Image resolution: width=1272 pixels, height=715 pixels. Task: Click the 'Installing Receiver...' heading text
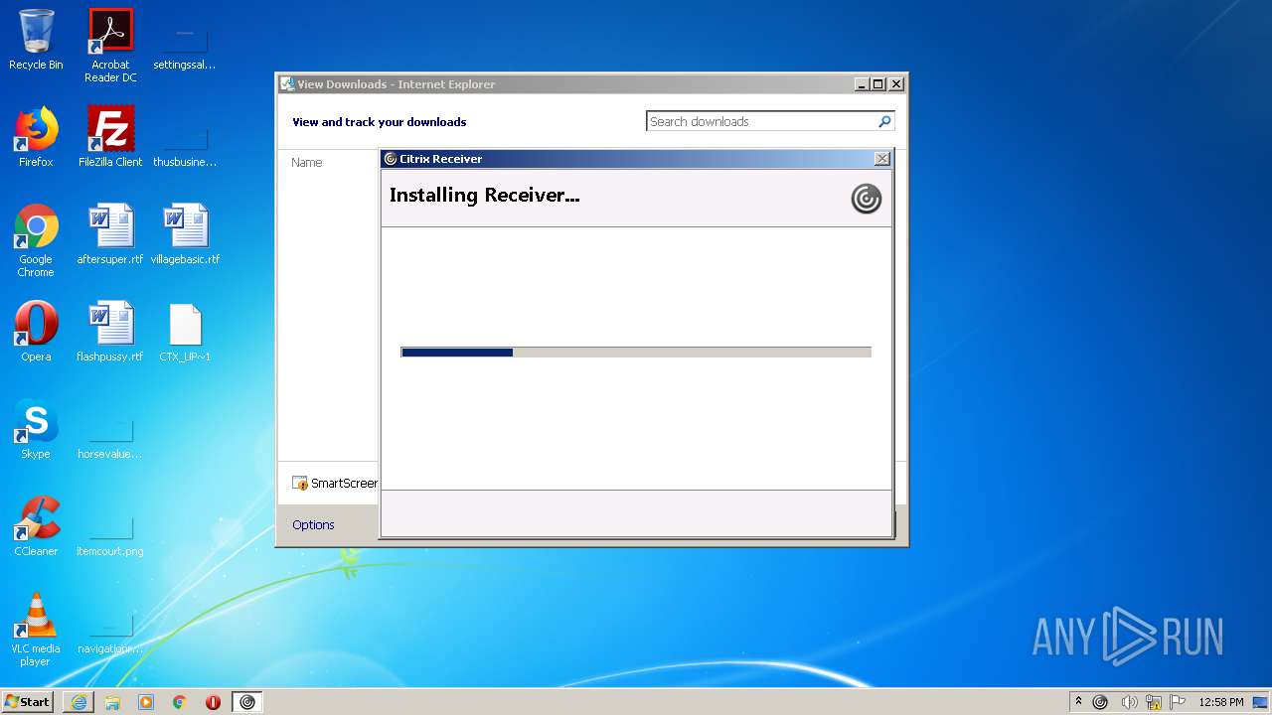tap(485, 196)
